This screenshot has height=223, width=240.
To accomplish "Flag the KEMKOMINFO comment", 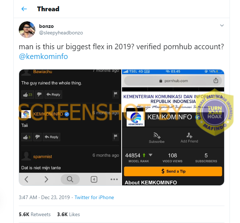I will click(x=116, y=137).
